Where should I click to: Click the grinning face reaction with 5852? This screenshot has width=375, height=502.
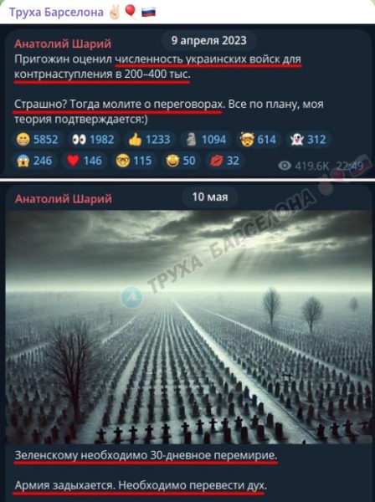click(37, 140)
